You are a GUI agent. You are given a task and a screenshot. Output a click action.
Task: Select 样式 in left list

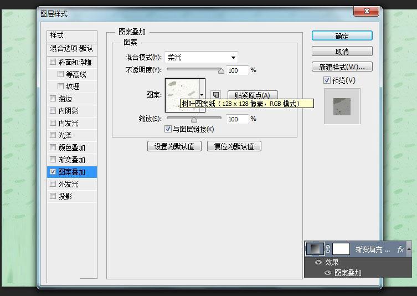click(x=72, y=35)
